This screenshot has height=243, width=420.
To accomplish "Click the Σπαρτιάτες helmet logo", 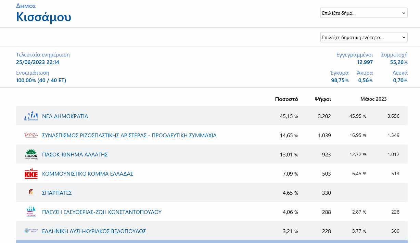I will click(x=31, y=193).
